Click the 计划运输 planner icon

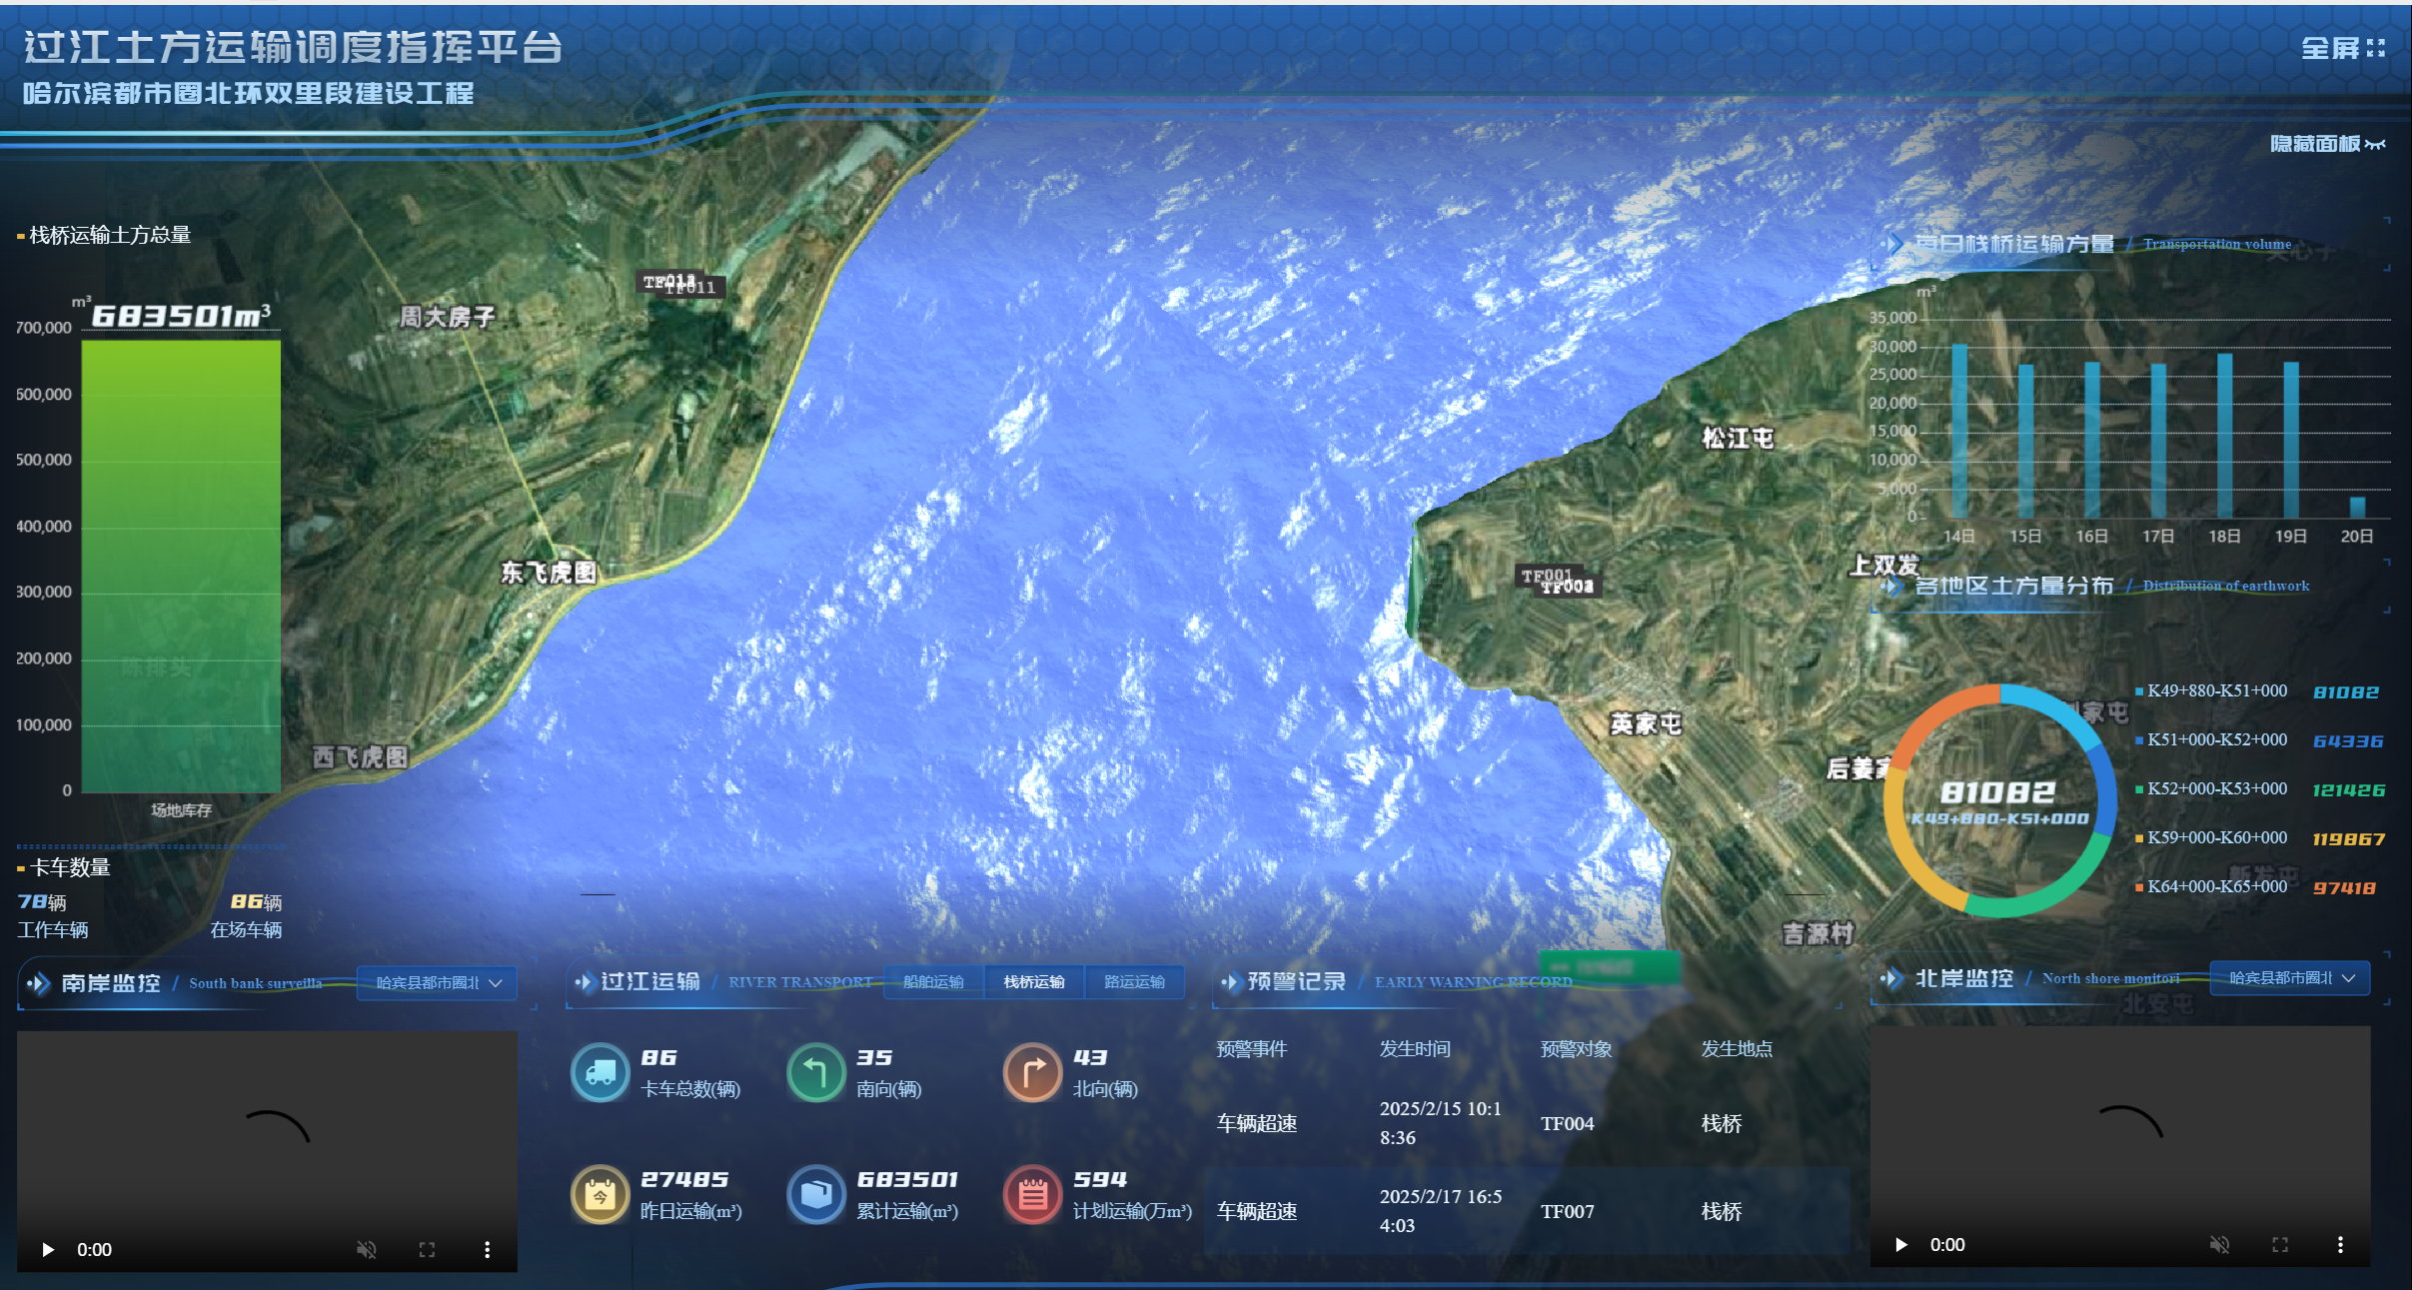click(x=1032, y=1194)
